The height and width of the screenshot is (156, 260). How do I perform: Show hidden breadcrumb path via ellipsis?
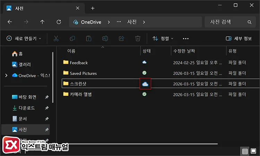pyautogui.click(x=119, y=22)
